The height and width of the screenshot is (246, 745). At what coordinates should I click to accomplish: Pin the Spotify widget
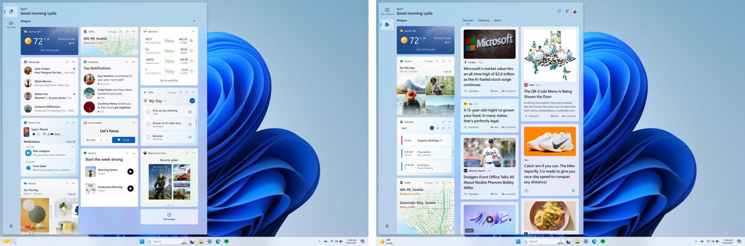(x=127, y=153)
